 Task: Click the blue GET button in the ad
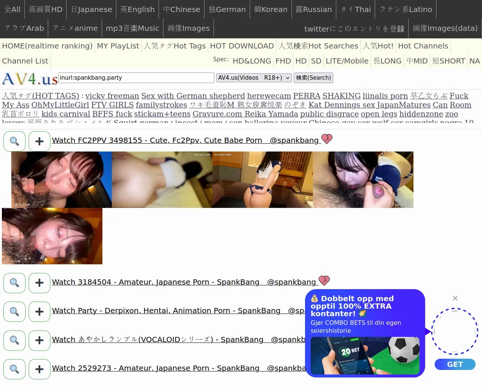tap(455, 364)
